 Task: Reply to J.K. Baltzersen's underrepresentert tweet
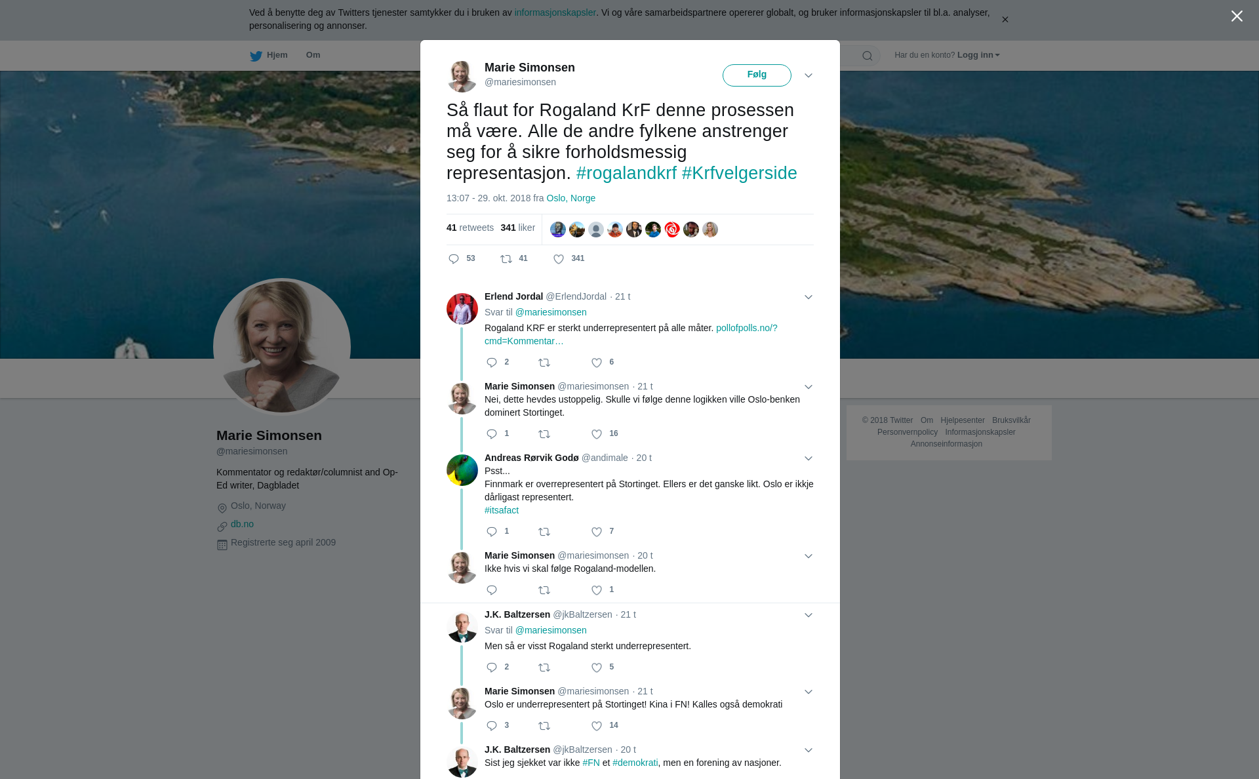pyautogui.click(x=492, y=668)
